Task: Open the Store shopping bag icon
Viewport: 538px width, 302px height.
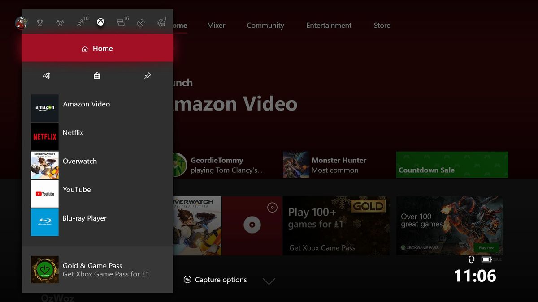Action: (97, 76)
